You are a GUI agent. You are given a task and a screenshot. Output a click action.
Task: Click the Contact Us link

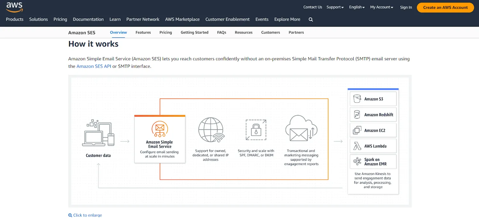[x=313, y=7]
